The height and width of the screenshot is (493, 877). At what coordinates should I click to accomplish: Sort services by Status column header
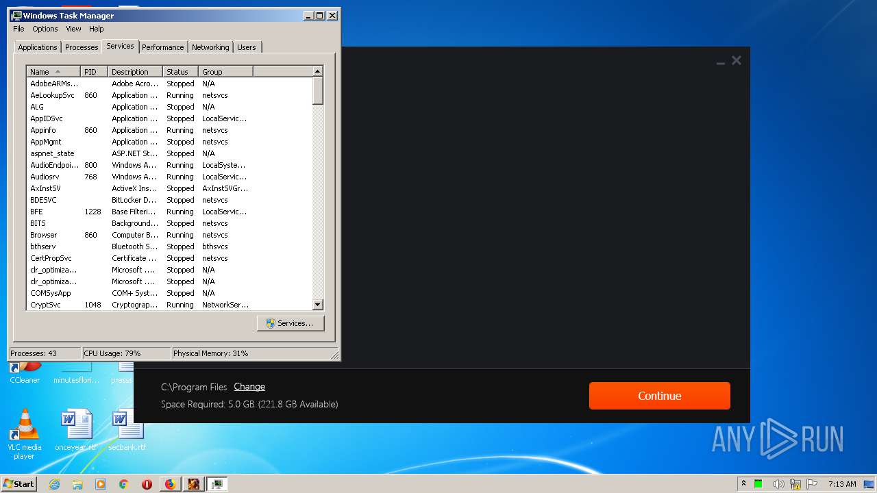[x=181, y=72]
